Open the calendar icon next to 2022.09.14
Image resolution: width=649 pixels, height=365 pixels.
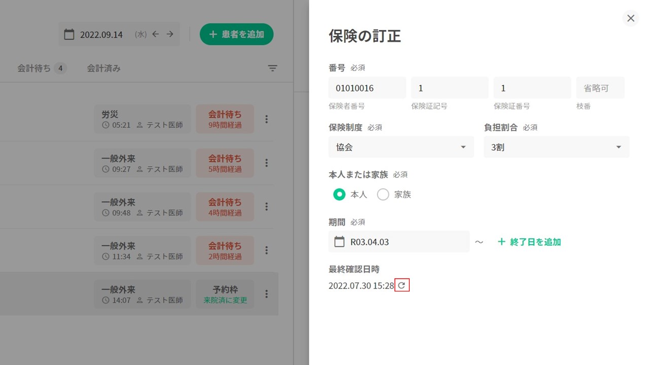(69, 34)
